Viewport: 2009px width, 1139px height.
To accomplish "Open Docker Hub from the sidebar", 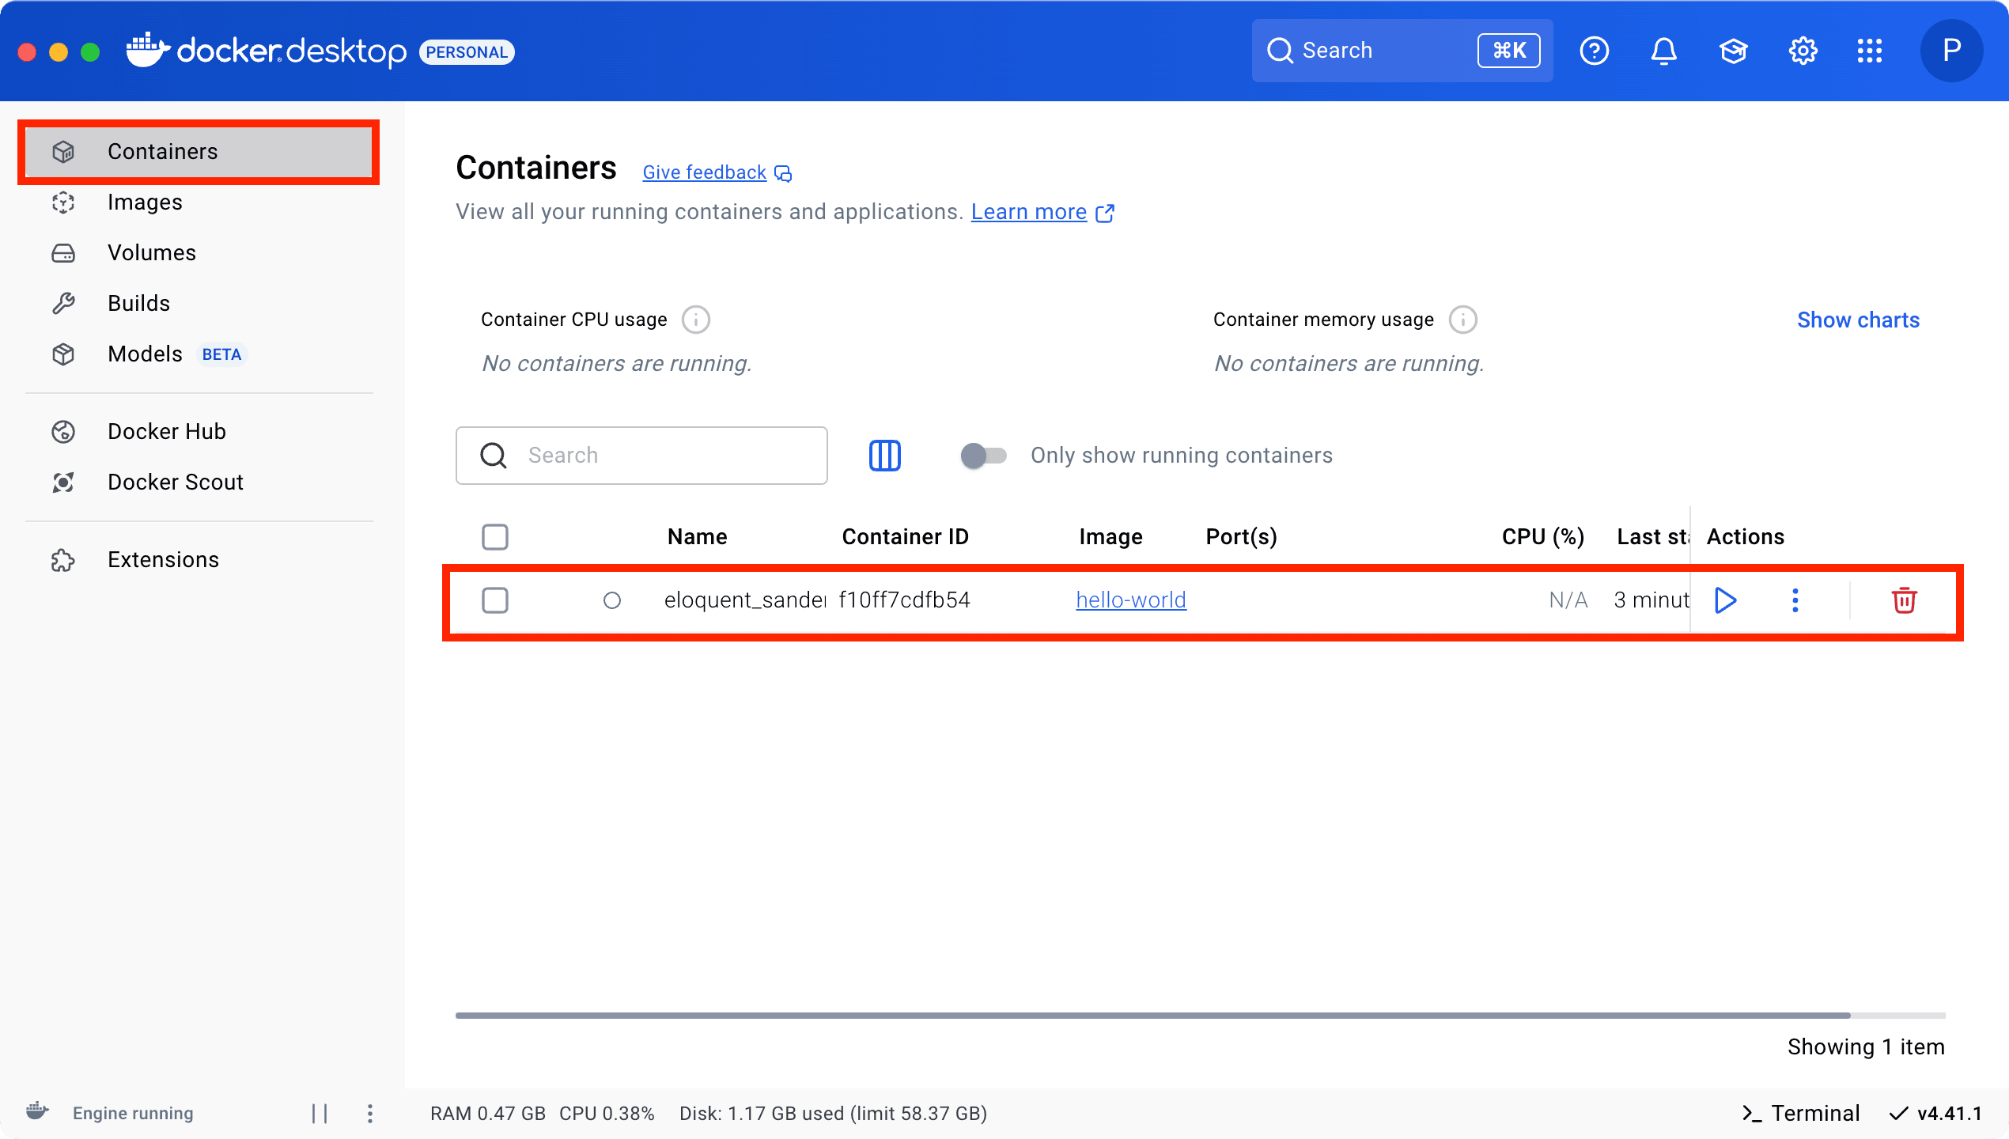I will pos(199,432).
